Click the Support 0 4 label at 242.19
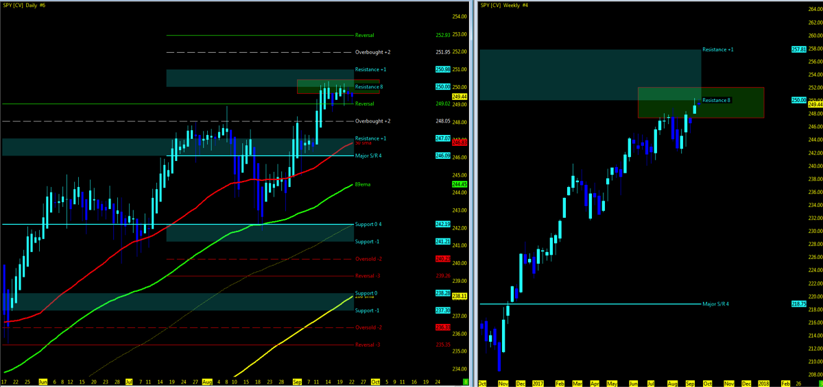823x387 pixels. point(368,224)
